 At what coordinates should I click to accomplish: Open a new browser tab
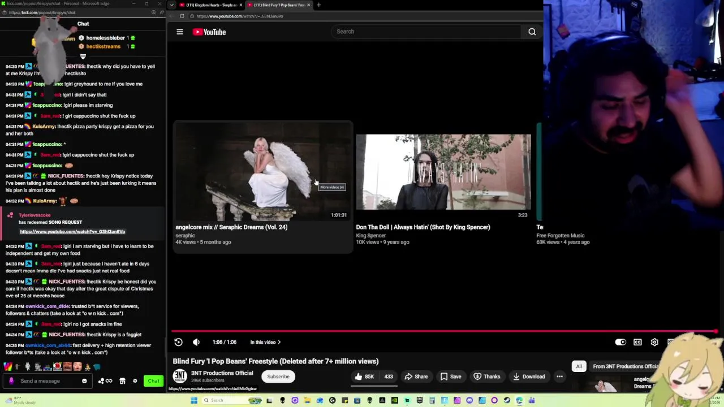(318, 5)
